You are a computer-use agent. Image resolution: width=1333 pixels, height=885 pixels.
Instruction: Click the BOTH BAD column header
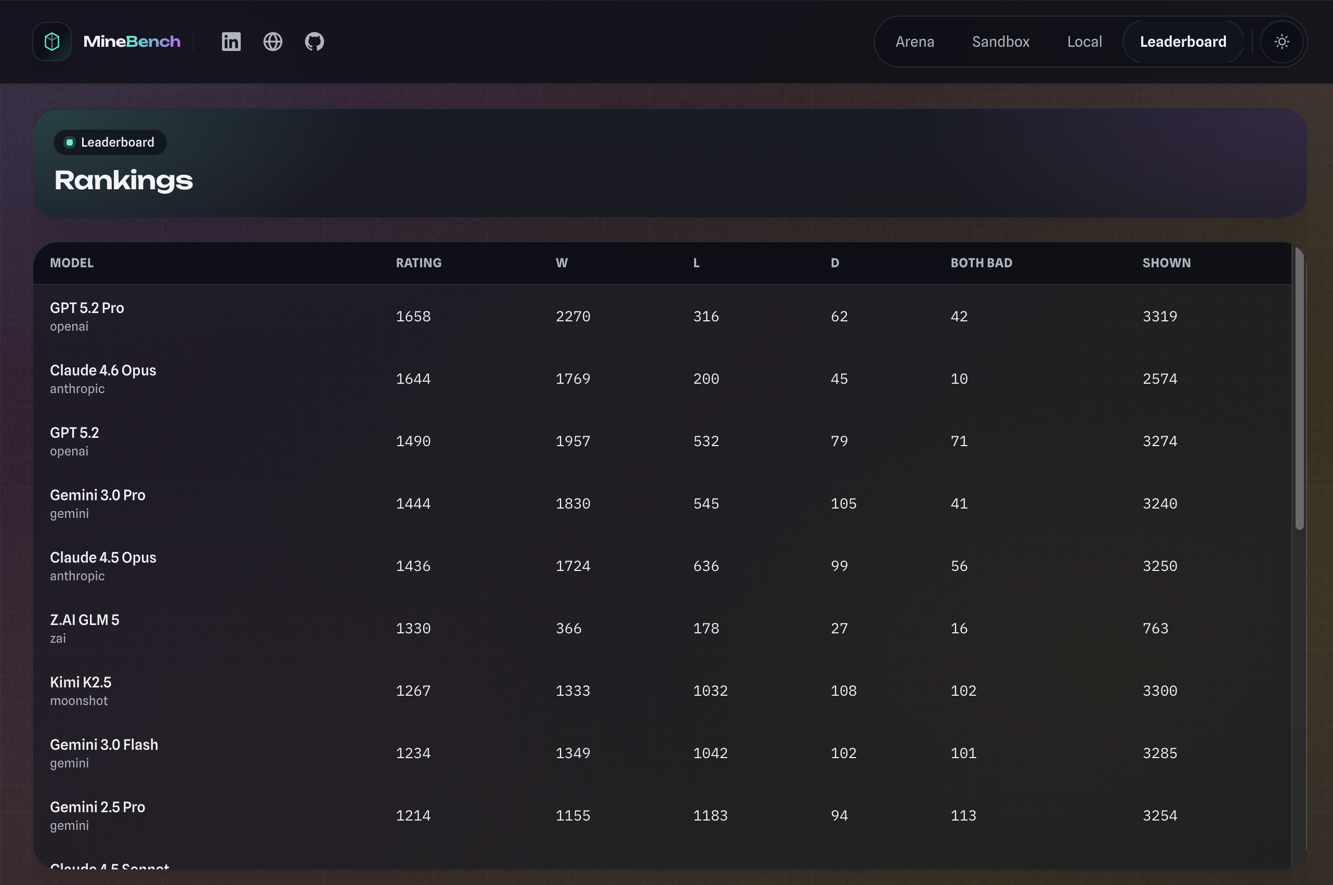coord(982,263)
